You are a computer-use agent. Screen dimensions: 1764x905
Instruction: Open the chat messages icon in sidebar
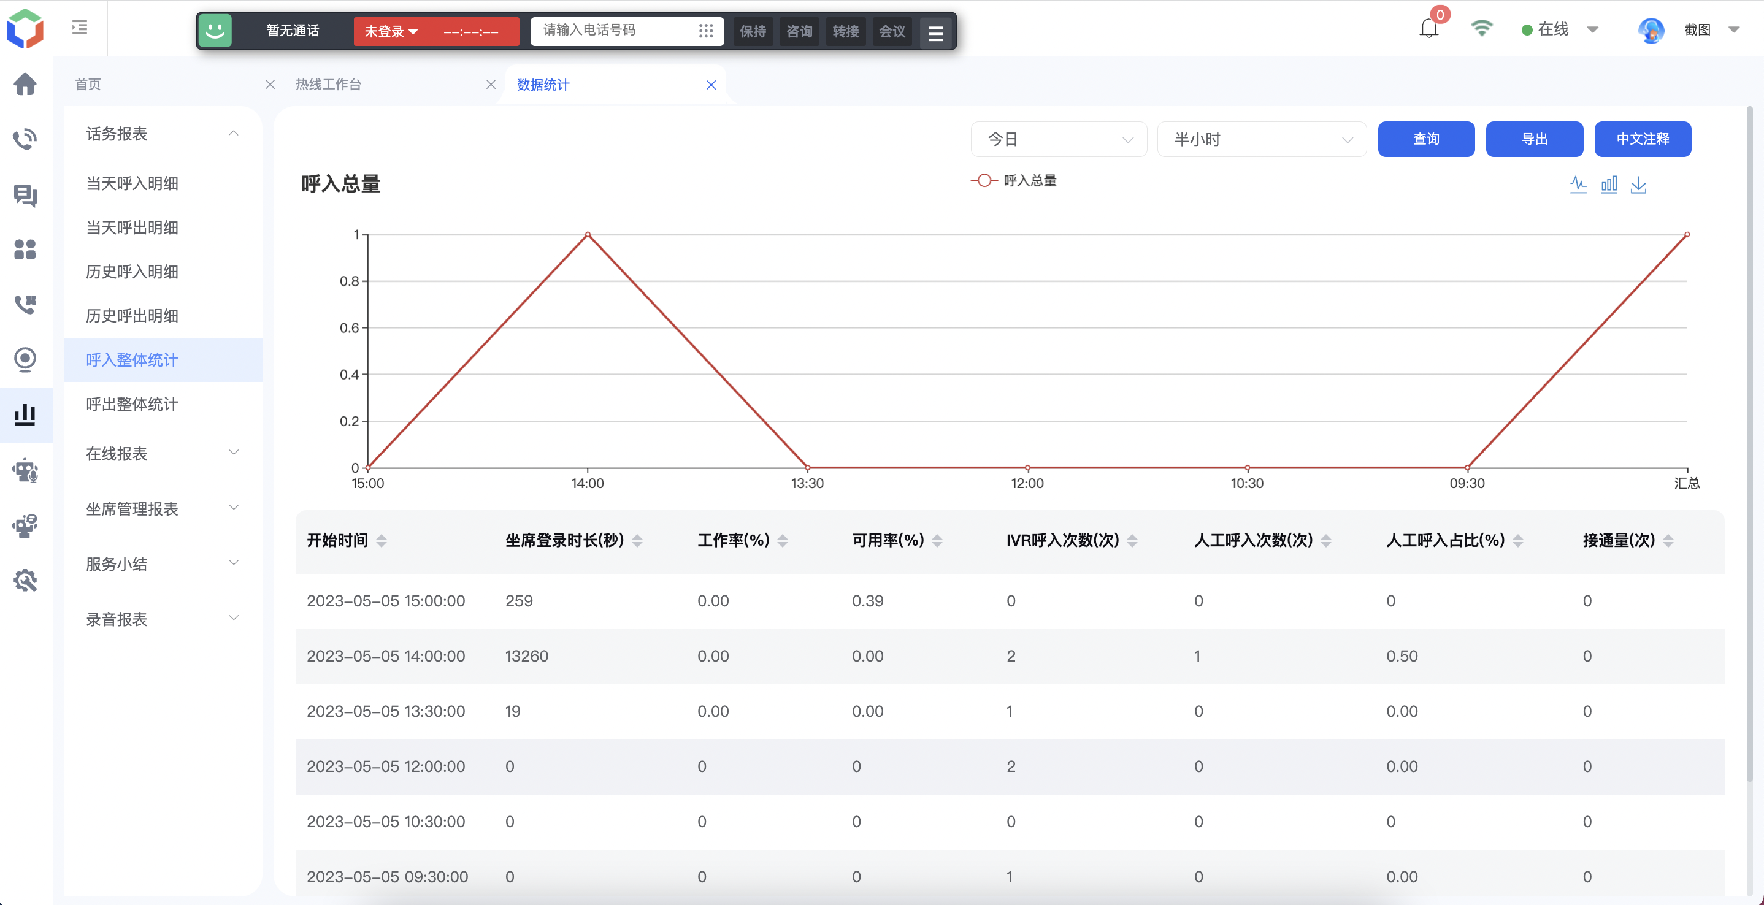pos(25,195)
